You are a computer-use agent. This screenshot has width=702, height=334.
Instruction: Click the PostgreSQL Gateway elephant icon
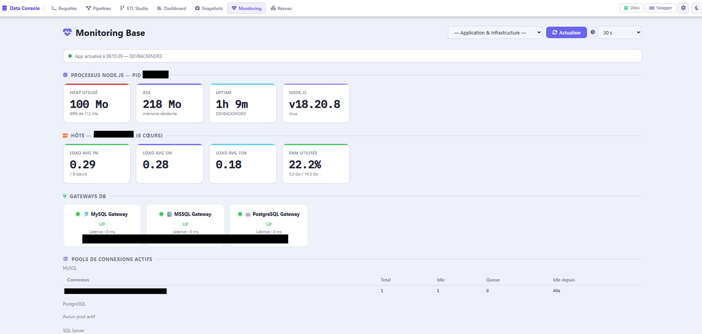click(248, 214)
